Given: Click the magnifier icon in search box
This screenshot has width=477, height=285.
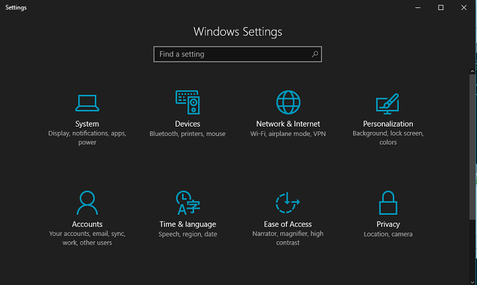Looking at the screenshot, I should (315, 54).
